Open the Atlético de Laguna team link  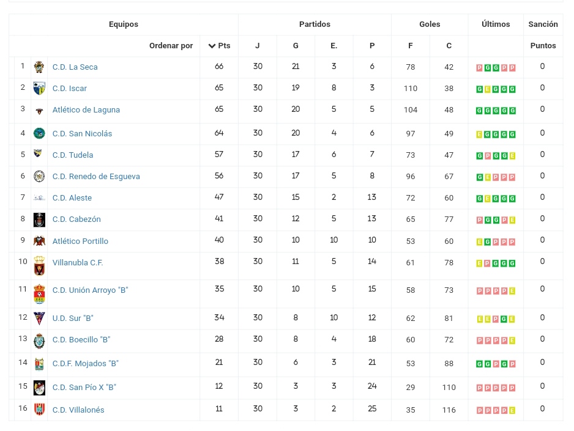click(86, 110)
